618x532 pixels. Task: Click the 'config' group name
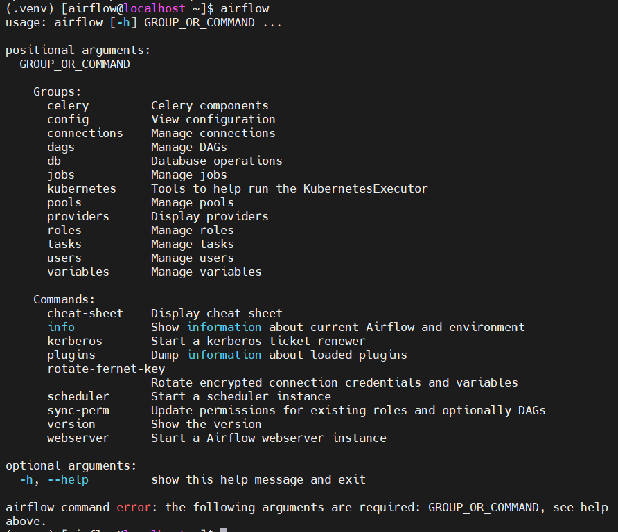click(x=68, y=120)
